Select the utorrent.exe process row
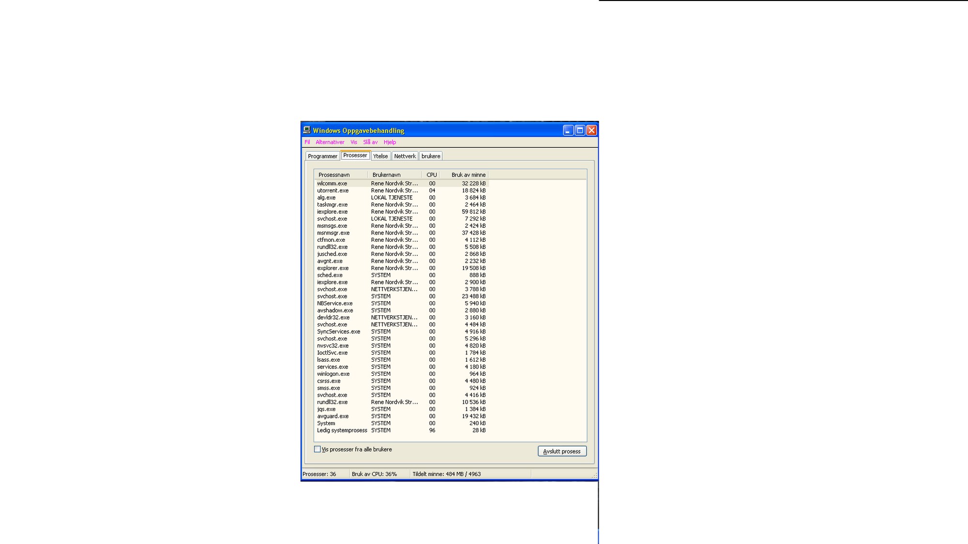This screenshot has width=968, height=544. tap(333, 191)
